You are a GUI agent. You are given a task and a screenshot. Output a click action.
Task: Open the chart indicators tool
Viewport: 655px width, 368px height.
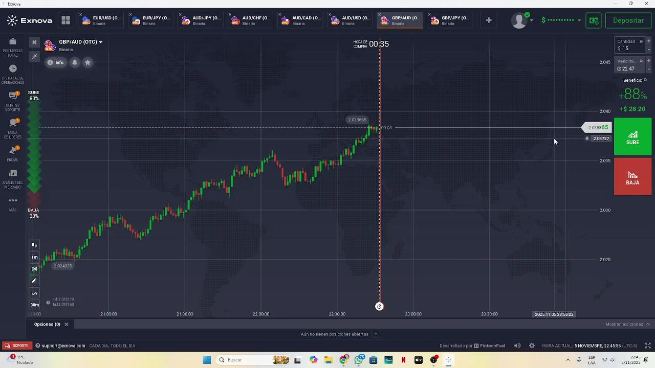click(34, 269)
